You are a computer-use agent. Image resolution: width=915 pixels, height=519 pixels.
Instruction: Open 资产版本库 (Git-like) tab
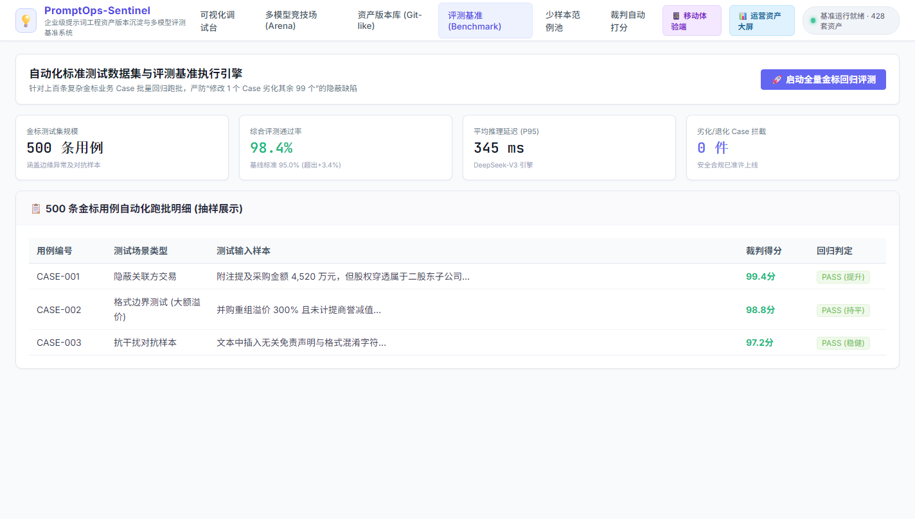(x=391, y=21)
